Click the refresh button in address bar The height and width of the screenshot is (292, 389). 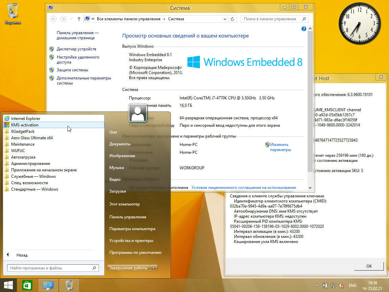[232, 19]
